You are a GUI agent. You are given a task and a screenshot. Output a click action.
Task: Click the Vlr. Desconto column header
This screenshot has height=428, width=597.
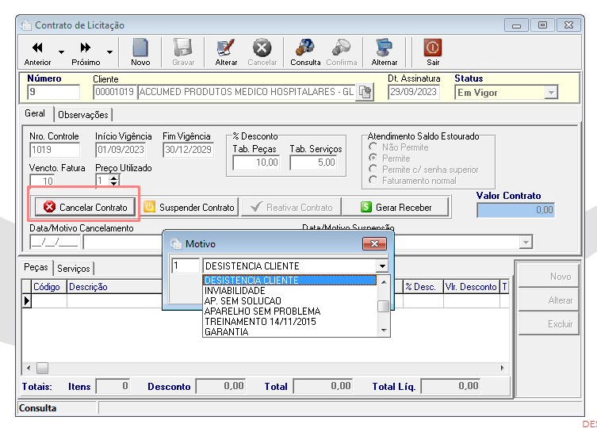pyautogui.click(x=472, y=287)
